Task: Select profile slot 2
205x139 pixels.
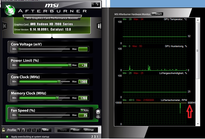Action: [x=24, y=130]
